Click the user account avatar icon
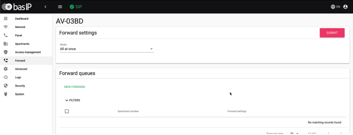This screenshot has height=135, width=353. (x=345, y=7)
